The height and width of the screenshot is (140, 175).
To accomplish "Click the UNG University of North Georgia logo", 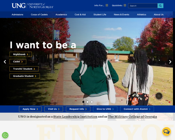I will [32, 6].
